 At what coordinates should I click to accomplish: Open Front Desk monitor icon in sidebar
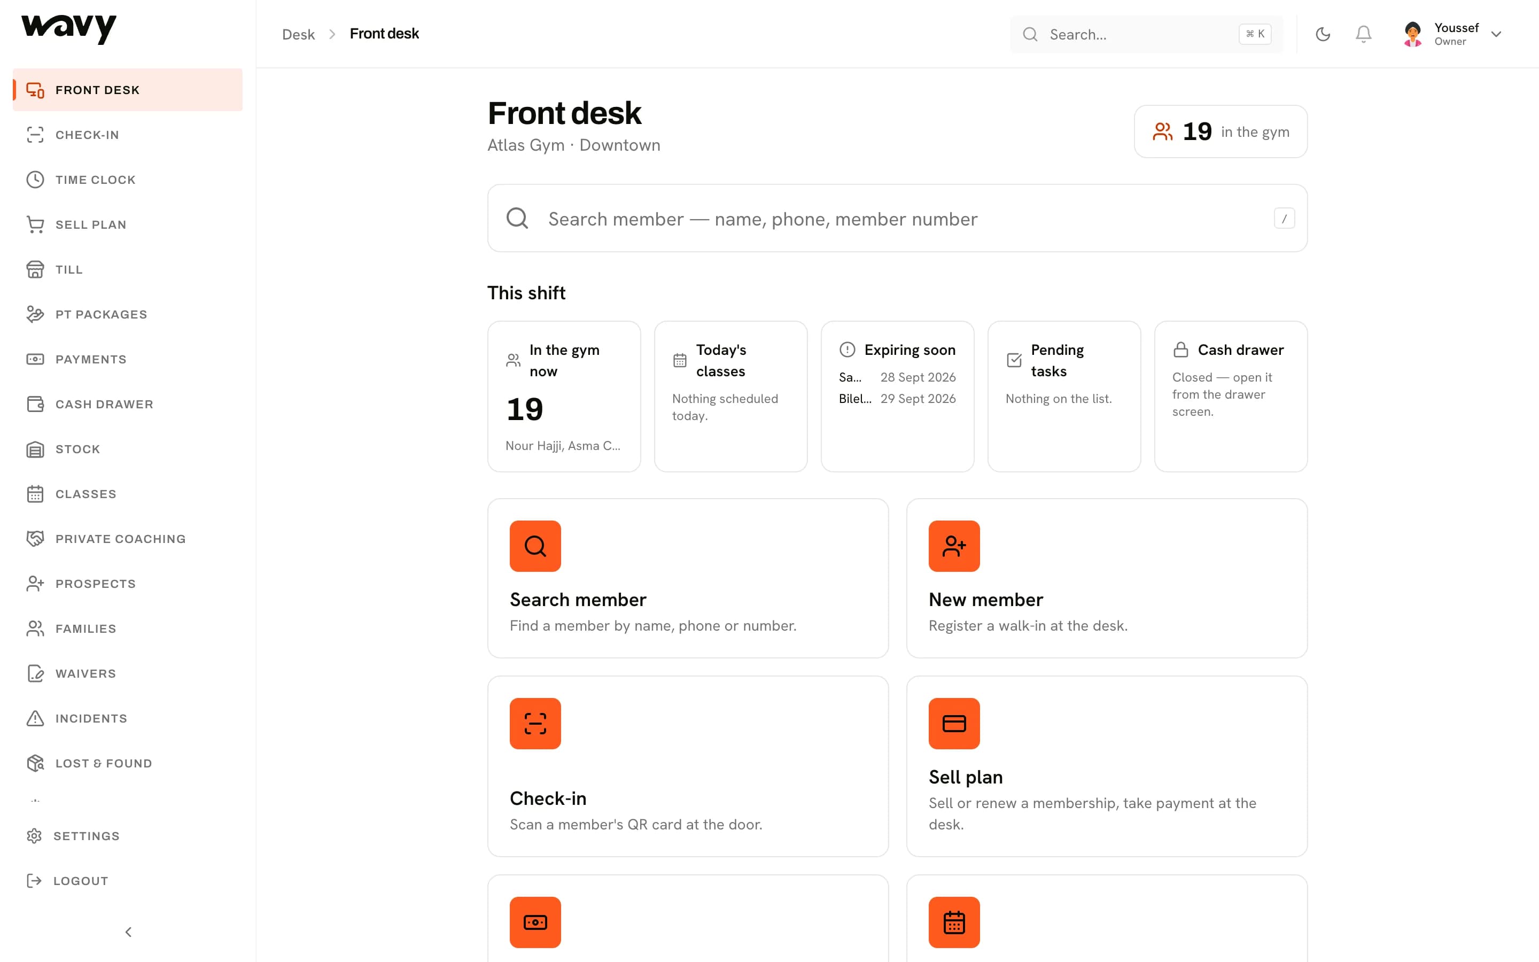tap(35, 90)
